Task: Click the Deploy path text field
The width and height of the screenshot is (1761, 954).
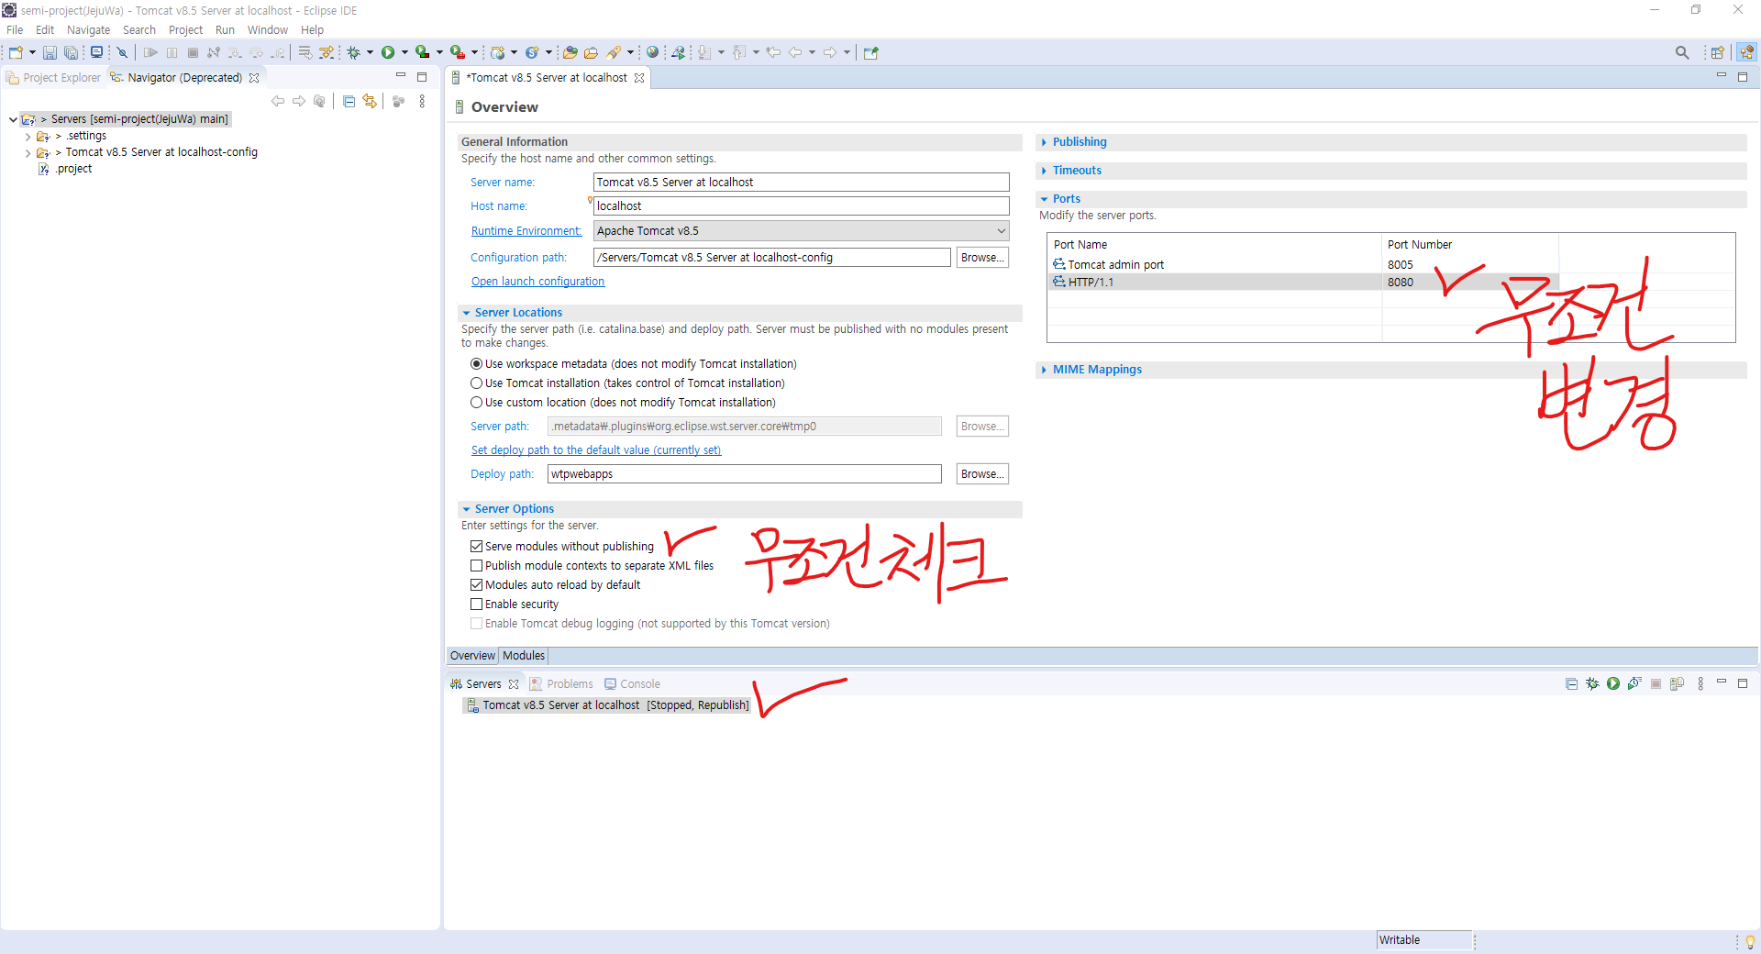Action: (744, 474)
